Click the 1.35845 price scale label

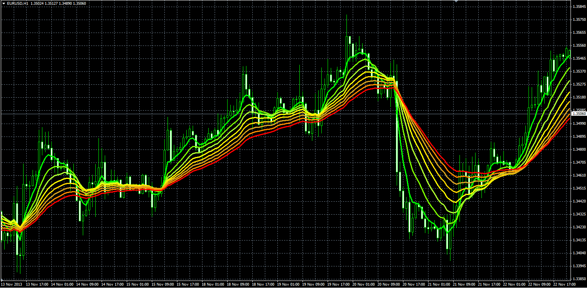pyautogui.click(x=579, y=7)
